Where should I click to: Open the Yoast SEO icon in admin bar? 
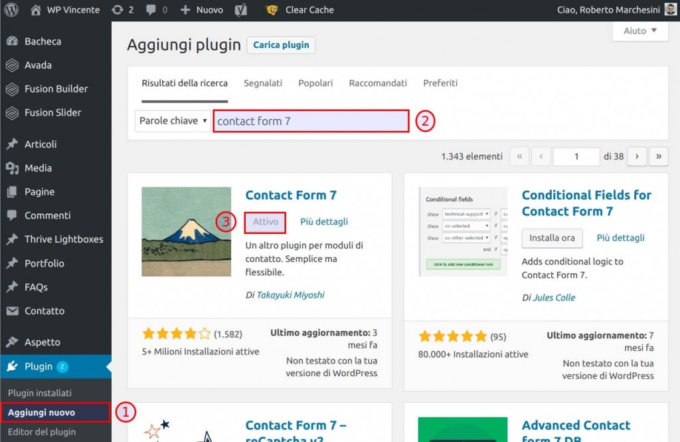click(240, 9)
